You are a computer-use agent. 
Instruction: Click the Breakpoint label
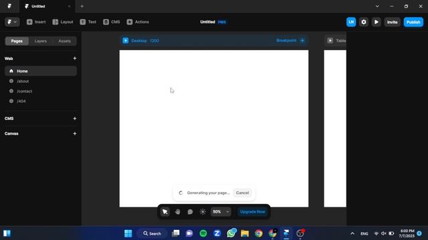(x=286, y=41)
